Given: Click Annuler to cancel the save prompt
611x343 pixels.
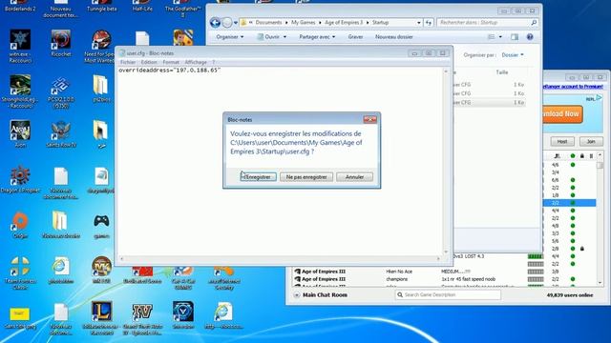Looking at the screenshot, I should 354,177.
